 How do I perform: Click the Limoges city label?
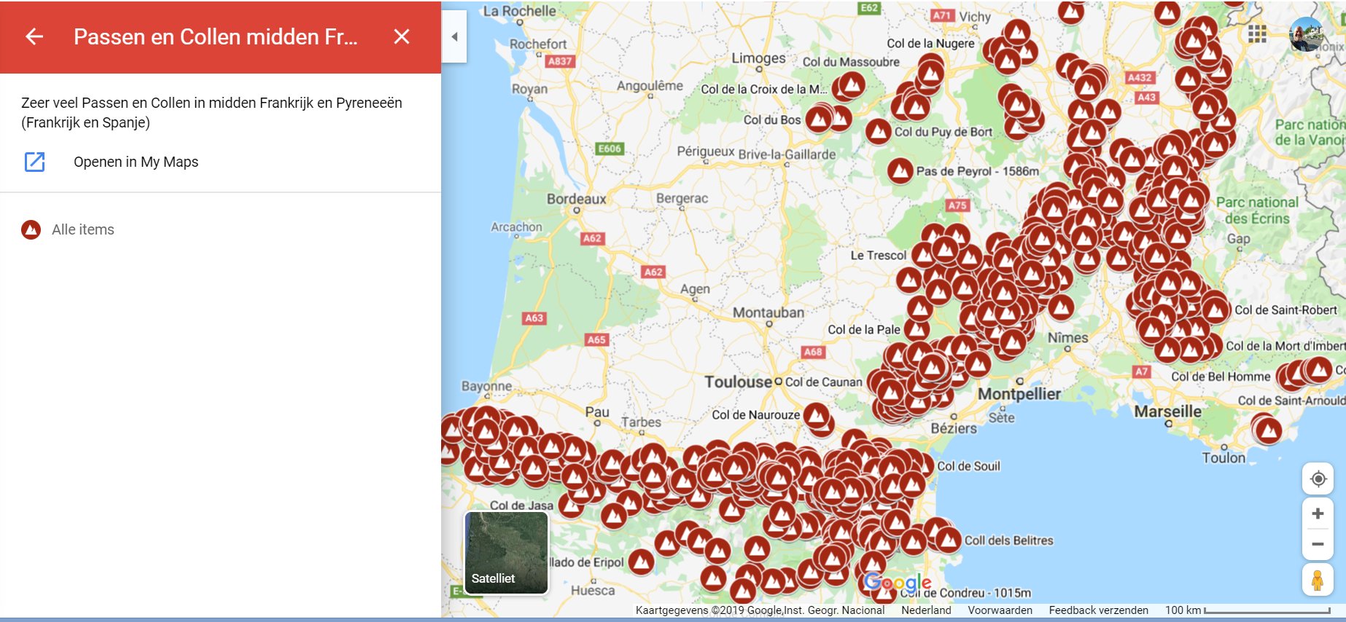759,58
